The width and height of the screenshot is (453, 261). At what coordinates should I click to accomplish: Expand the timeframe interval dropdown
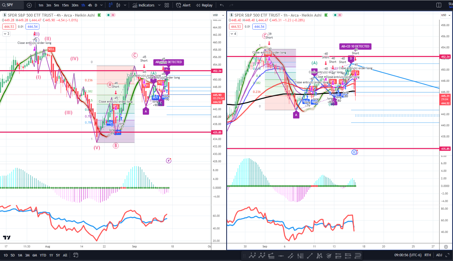(x=101, y=5)
